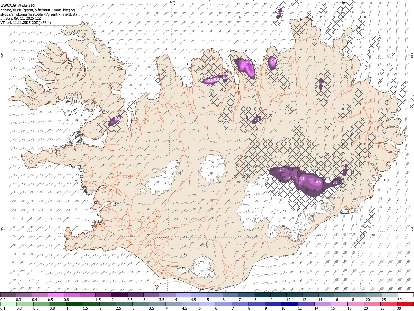The width and height of the screenshot is (414, 311).
Task: Pick the top-row legend swatch labeled 0.3
Action: (x=24, y=295)
